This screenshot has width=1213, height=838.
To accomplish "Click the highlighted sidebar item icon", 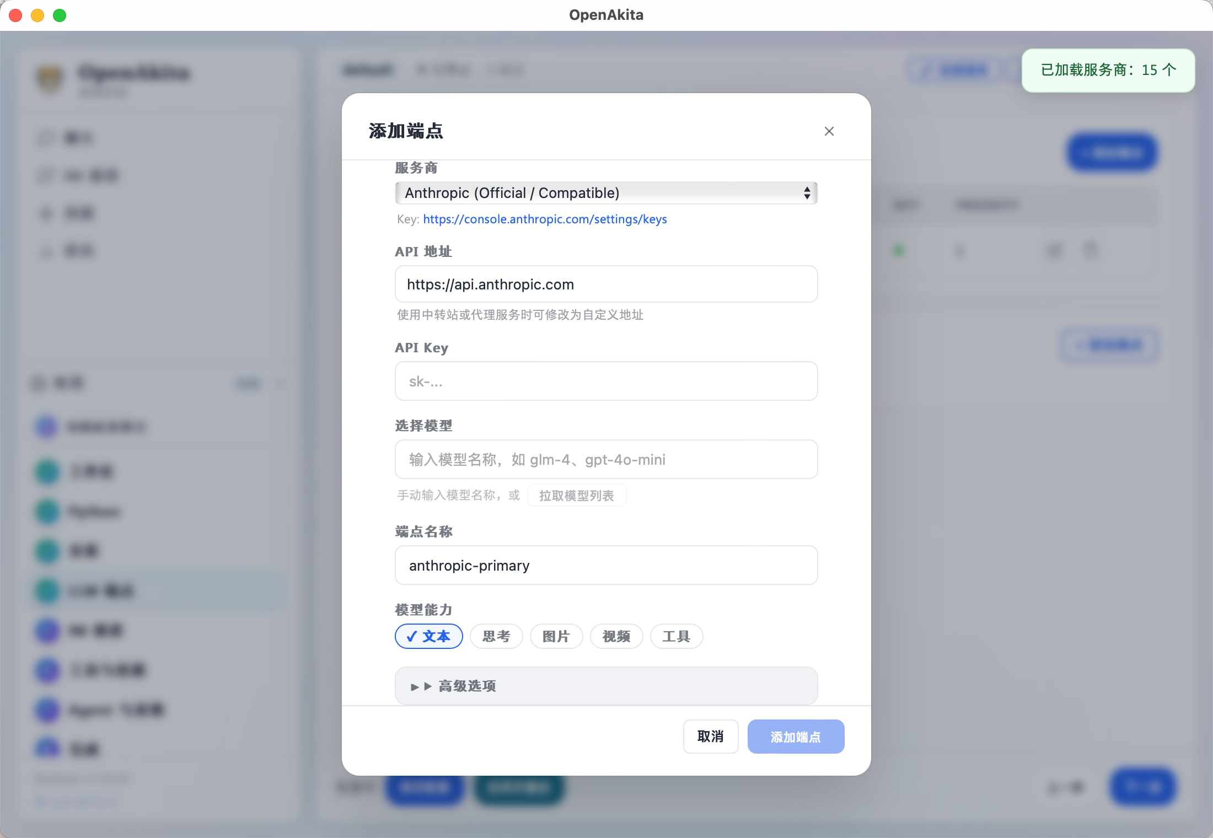I will click(x=47, y=590).
